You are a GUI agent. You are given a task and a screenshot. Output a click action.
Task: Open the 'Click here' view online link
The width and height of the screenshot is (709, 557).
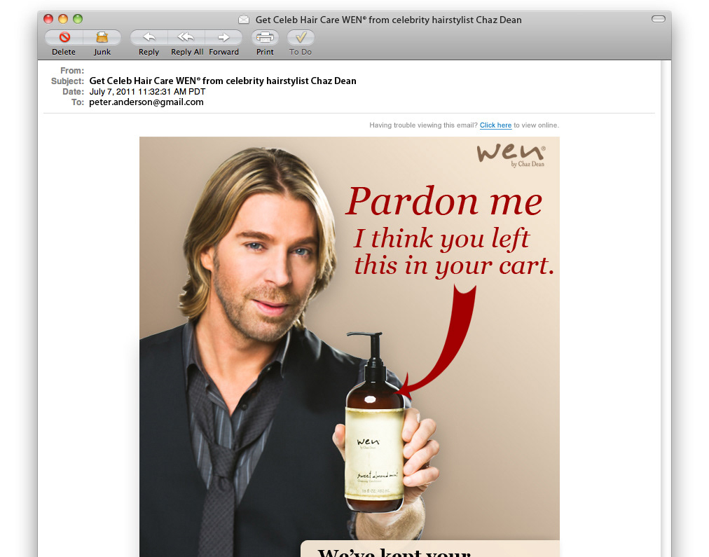click(x=495, y=125)
